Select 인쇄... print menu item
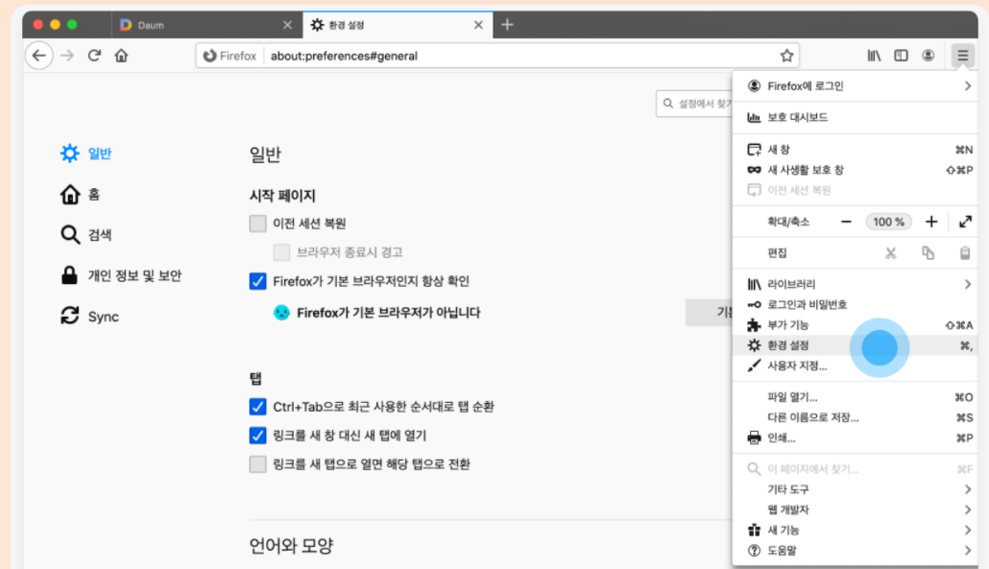The width and height of the screenshot is (989, 569). [855, 438]
